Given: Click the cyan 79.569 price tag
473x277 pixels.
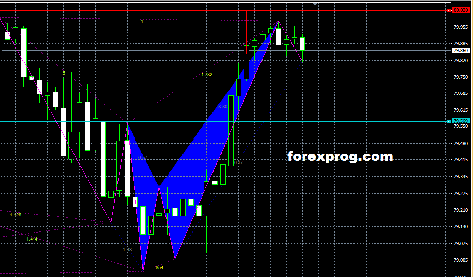Looking at the screenshot, I should tap(461, 121).
